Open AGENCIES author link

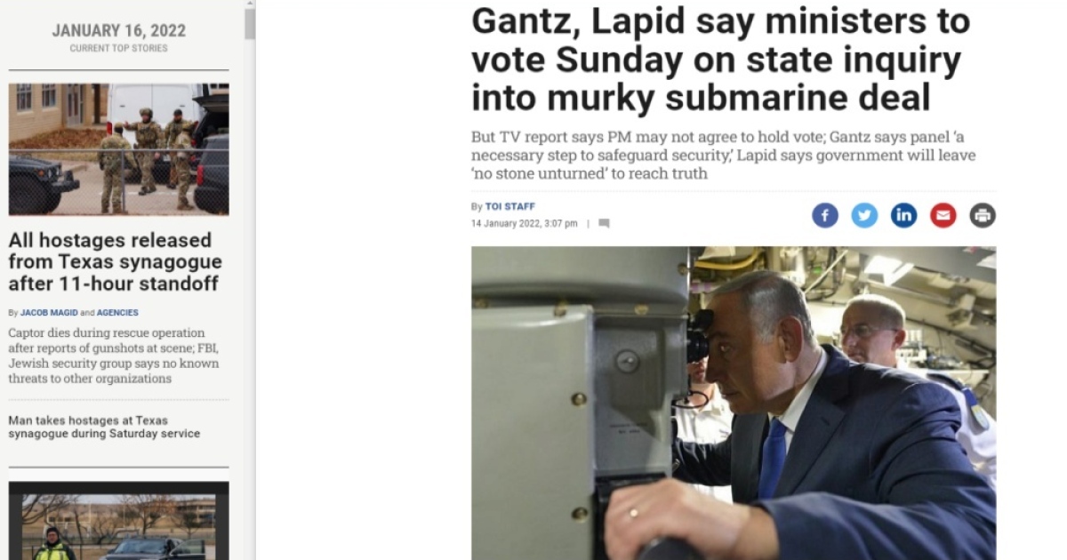(117, 313)
